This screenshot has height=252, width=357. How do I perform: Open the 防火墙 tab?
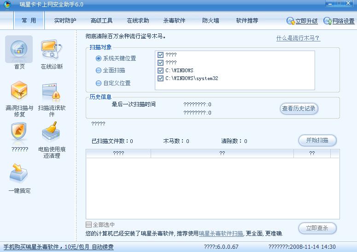pyautogui.click(x=211, y=21)
